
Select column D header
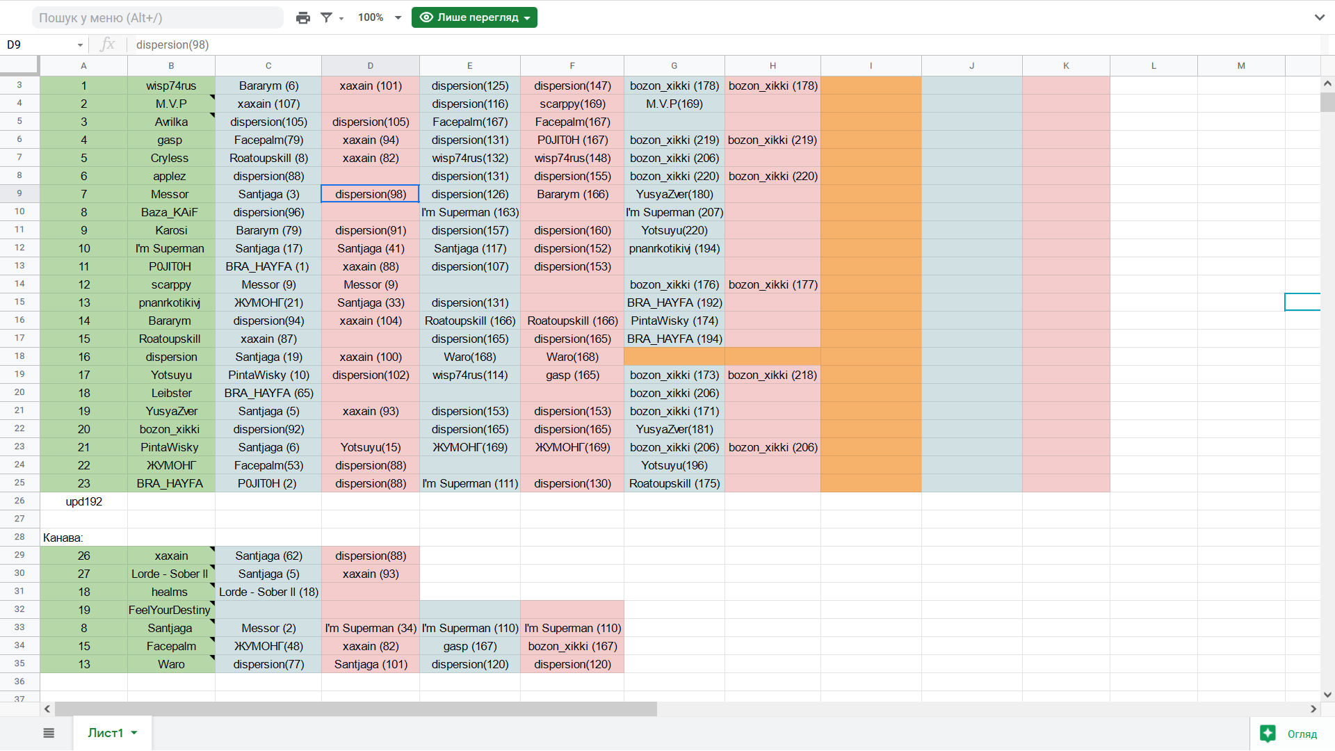click(x=370, y=65)
